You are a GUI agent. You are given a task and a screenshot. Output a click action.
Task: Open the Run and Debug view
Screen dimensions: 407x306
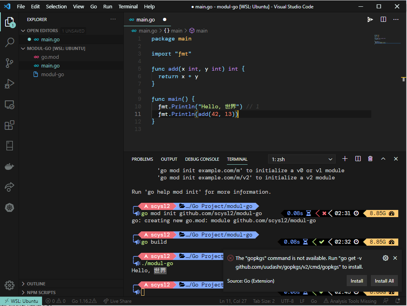pyautogui.click(x=10, y=84)
